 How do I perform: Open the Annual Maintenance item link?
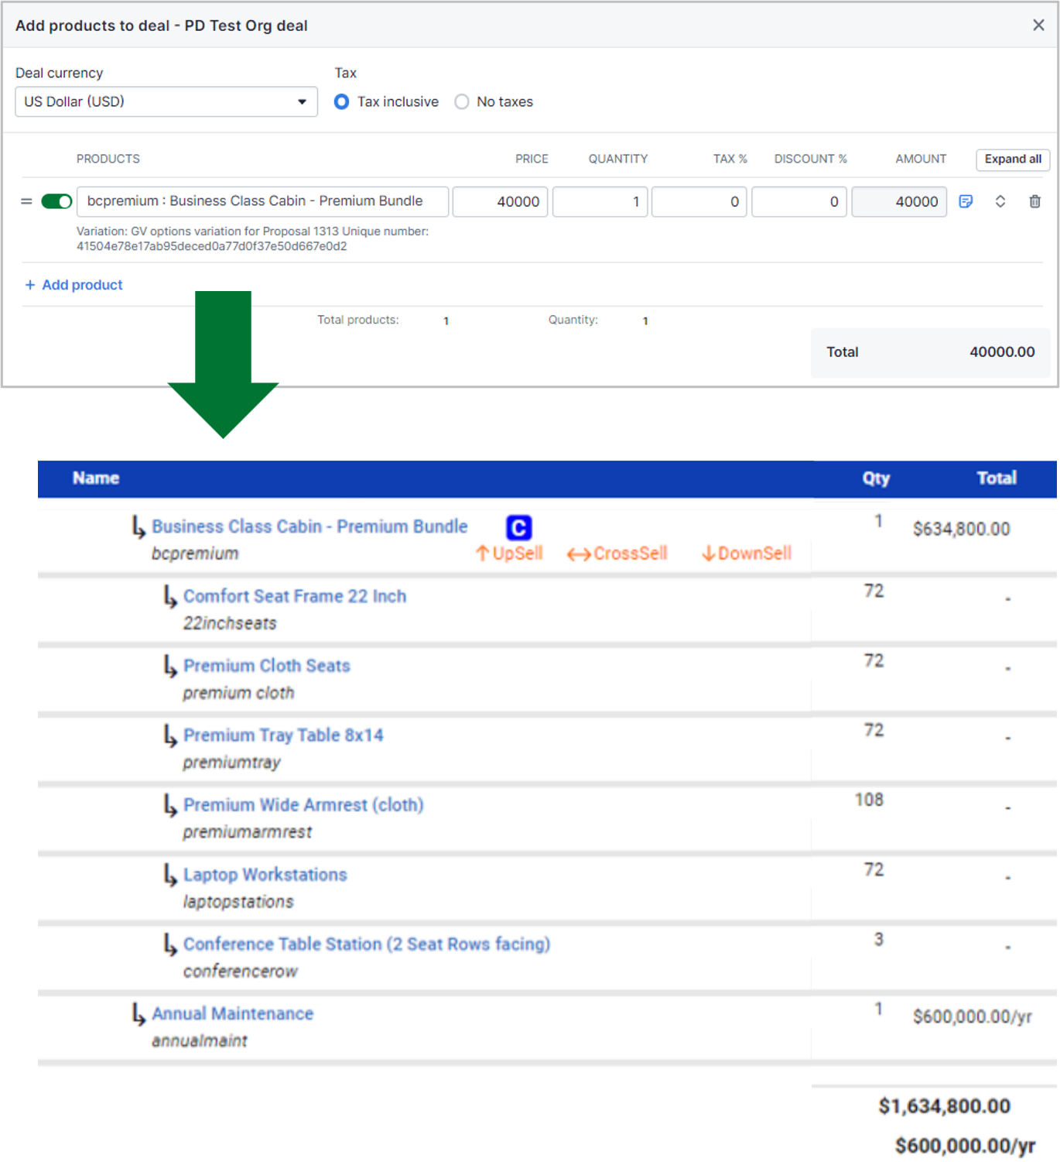pyautogui.click(x=232, y=1013)
